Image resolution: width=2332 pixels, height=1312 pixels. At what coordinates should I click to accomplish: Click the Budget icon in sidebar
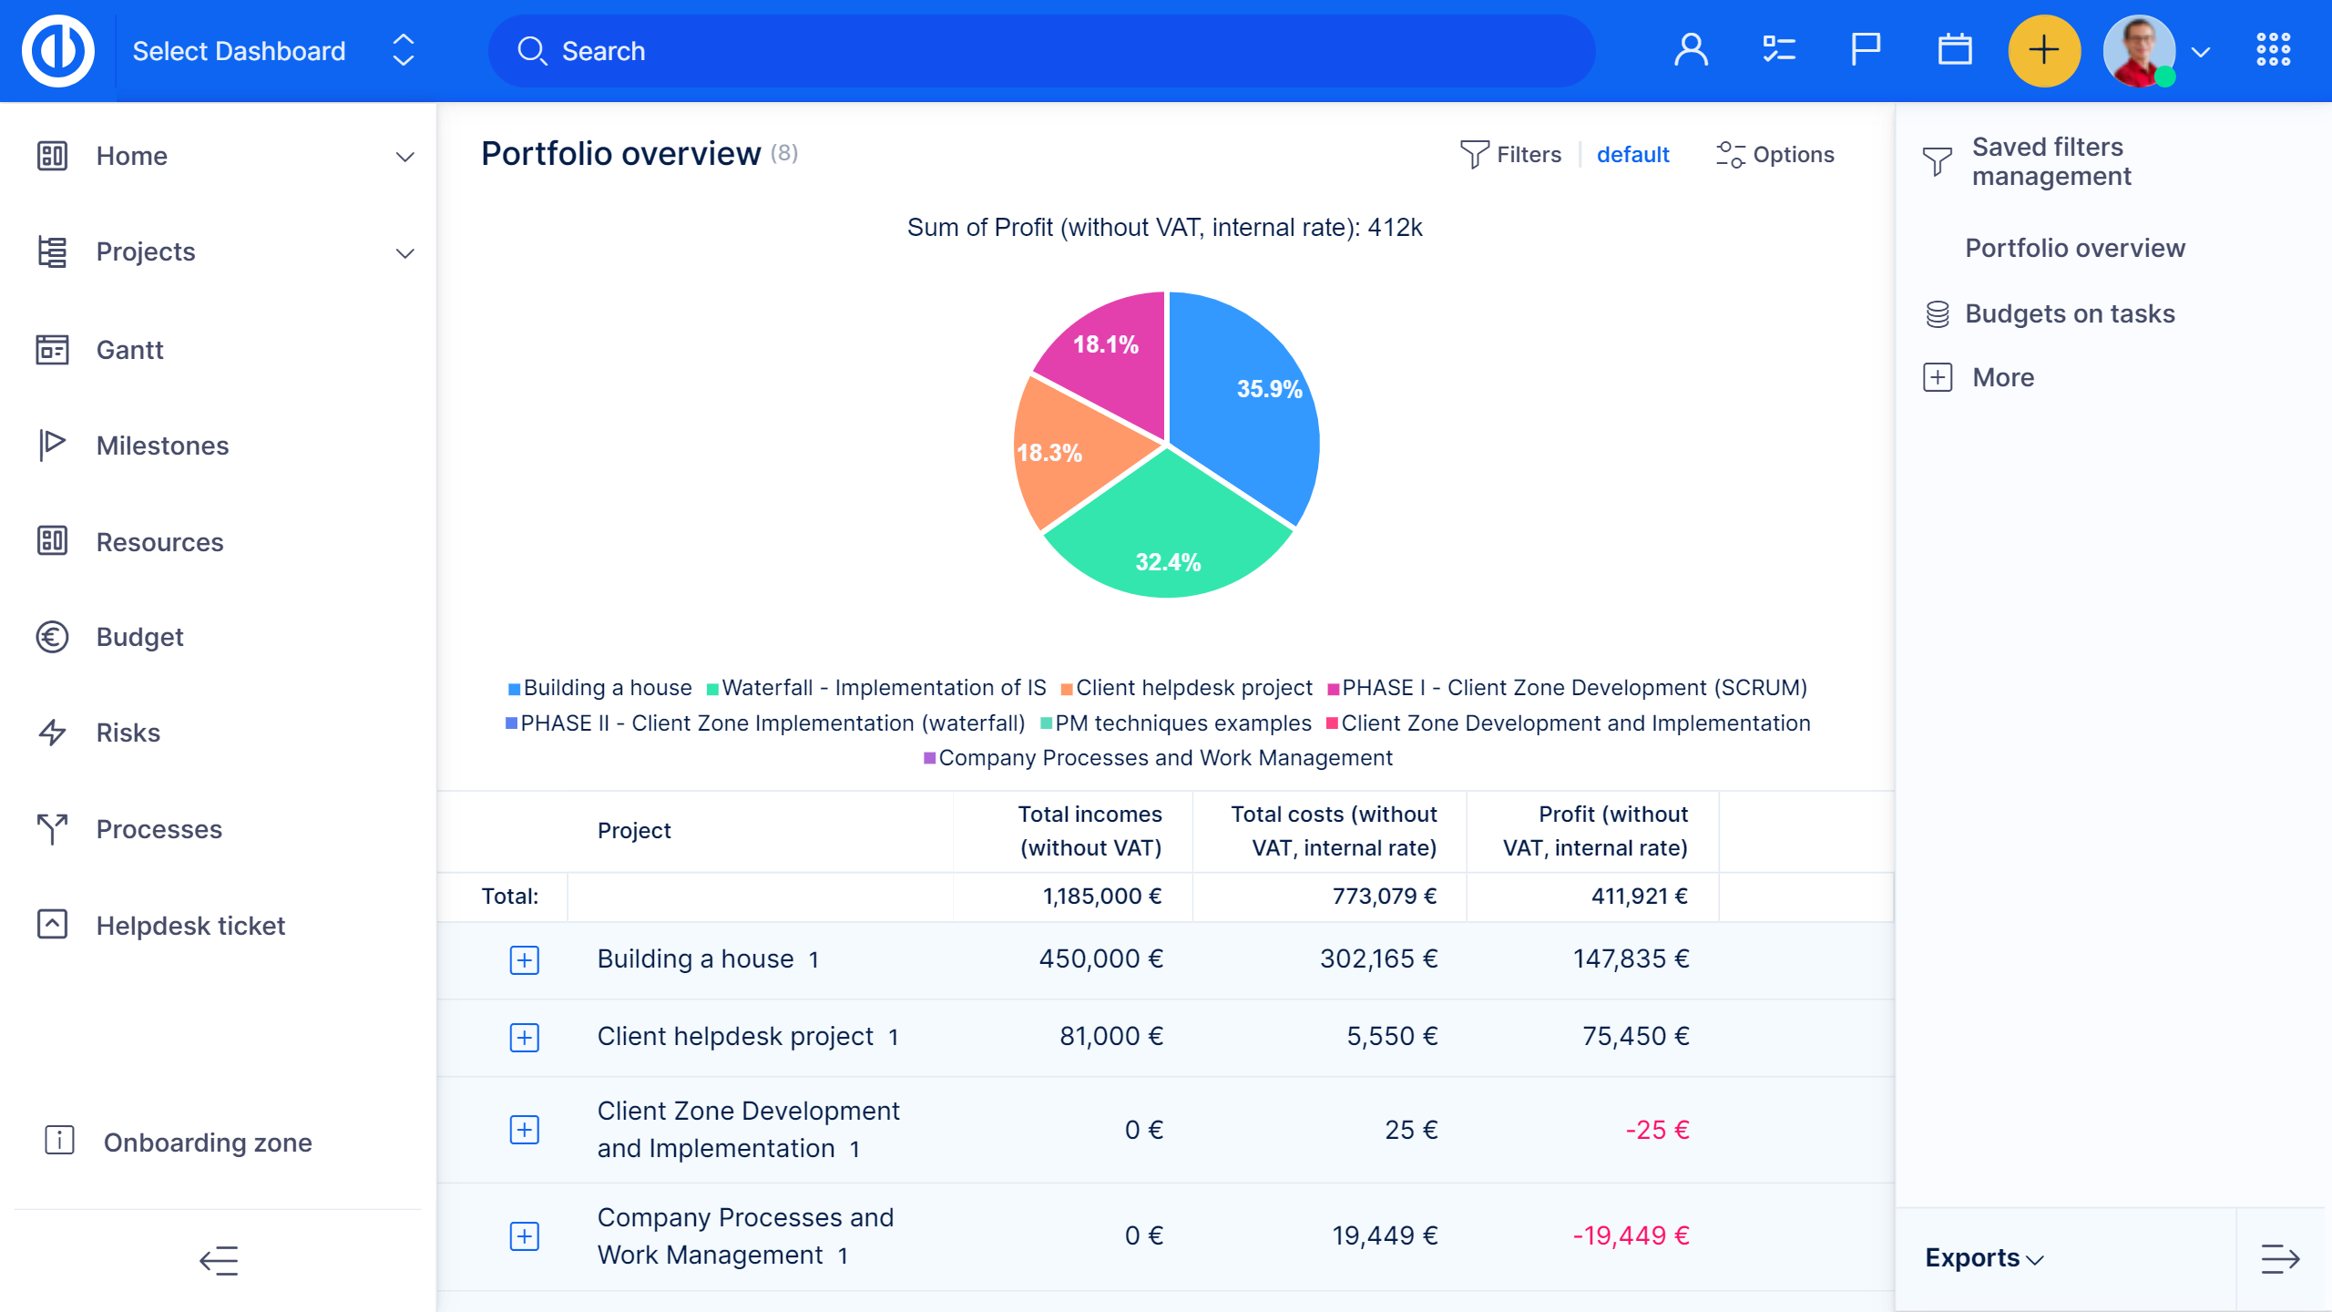click(51, 638)
